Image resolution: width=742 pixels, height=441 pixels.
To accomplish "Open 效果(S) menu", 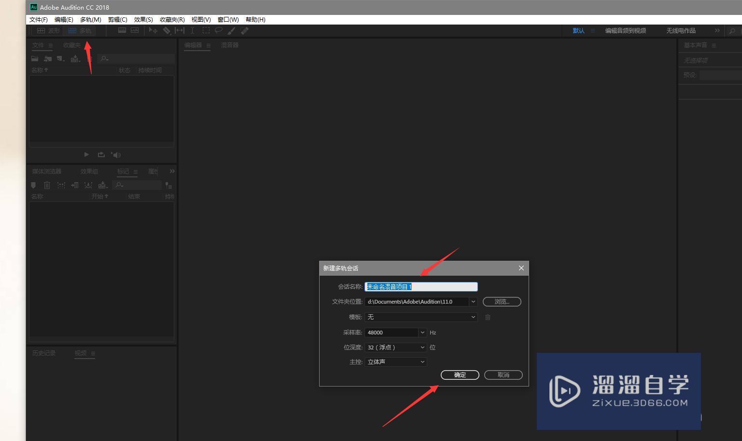I will coord(143,20).
